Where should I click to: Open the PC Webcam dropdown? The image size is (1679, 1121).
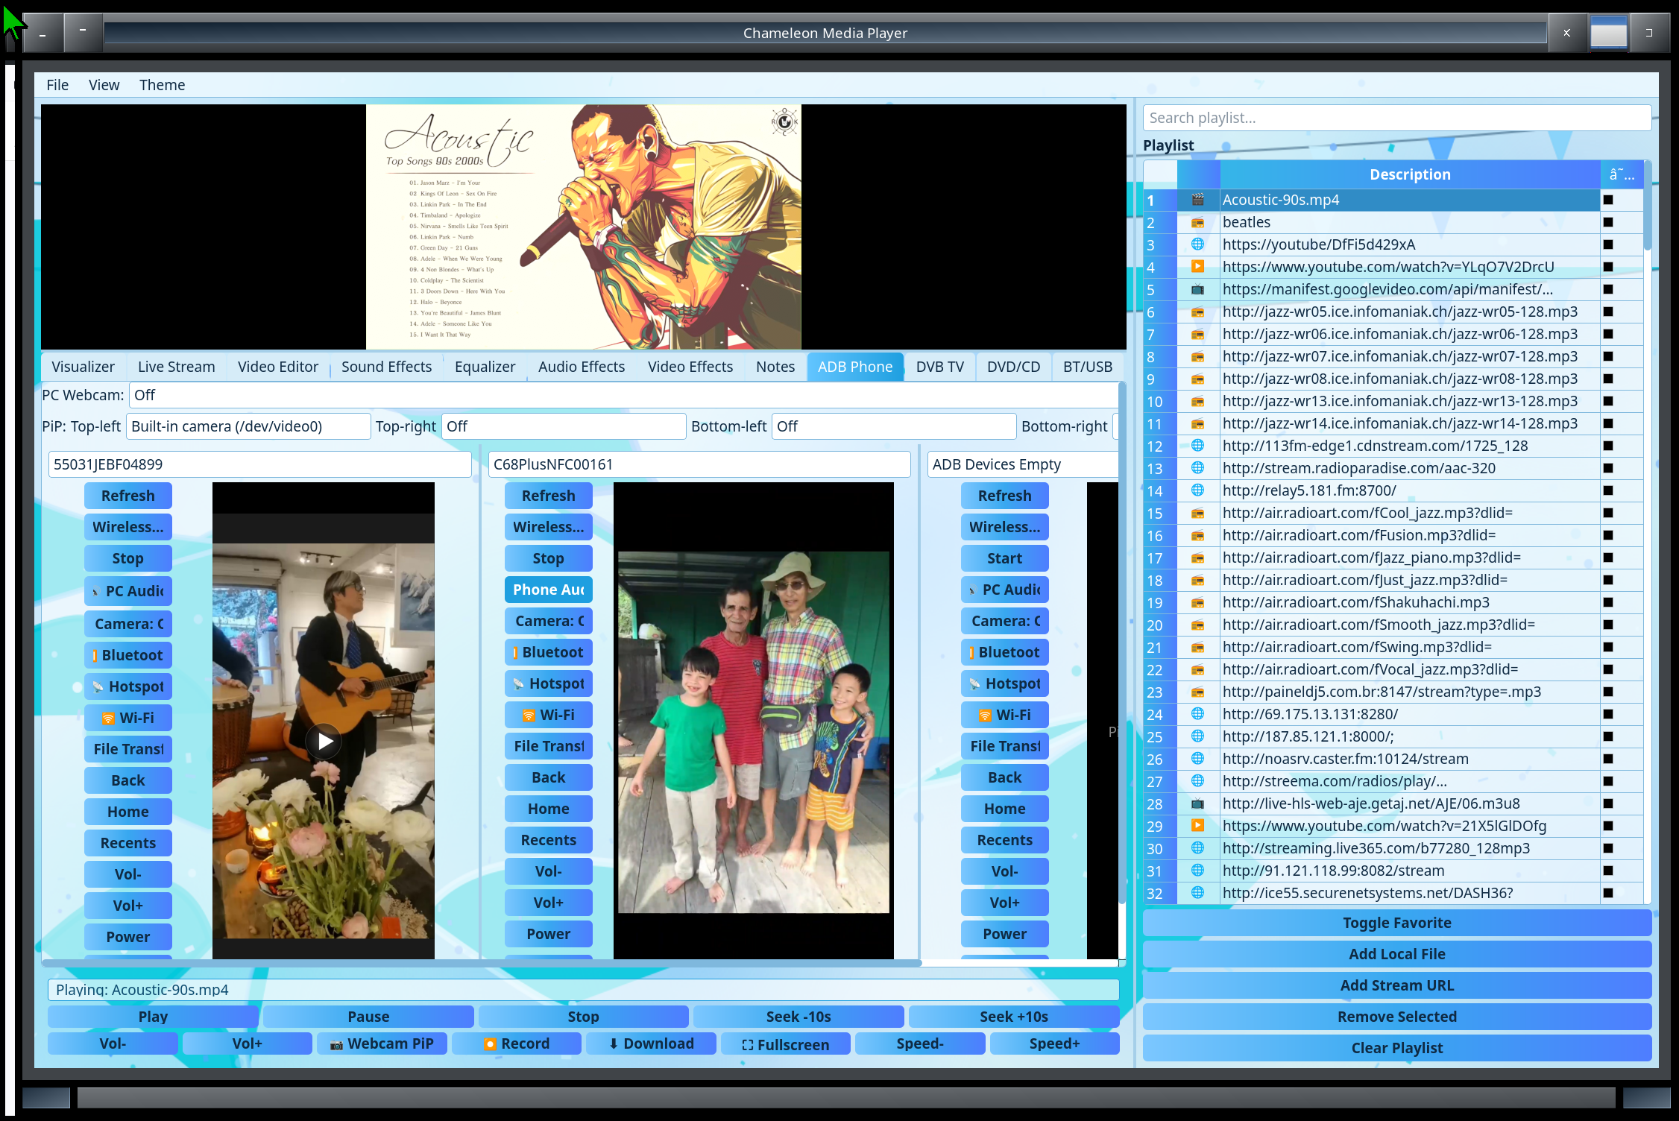(624, 395)
